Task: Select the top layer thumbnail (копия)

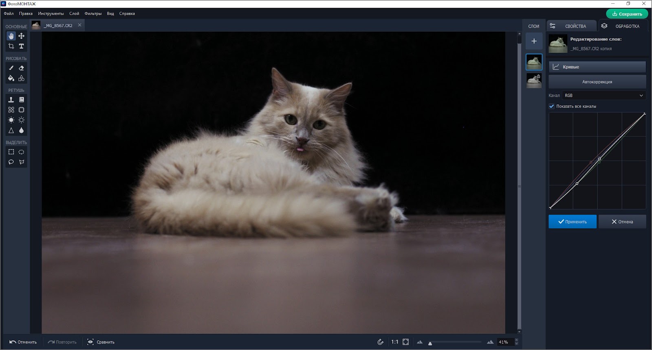Action: (x=534, y=62)
